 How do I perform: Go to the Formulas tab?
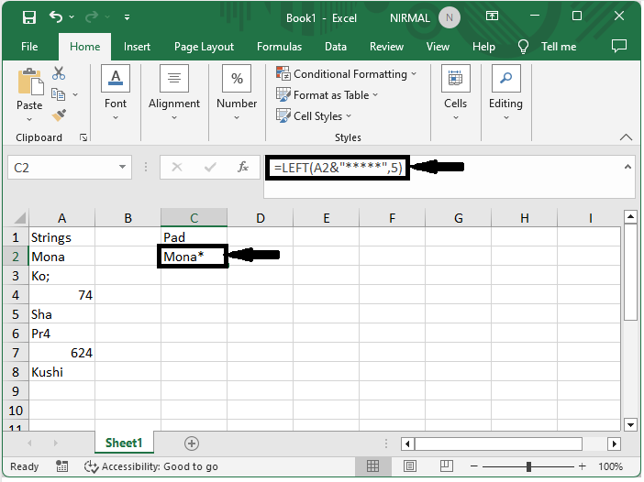[x=279, y=47]
